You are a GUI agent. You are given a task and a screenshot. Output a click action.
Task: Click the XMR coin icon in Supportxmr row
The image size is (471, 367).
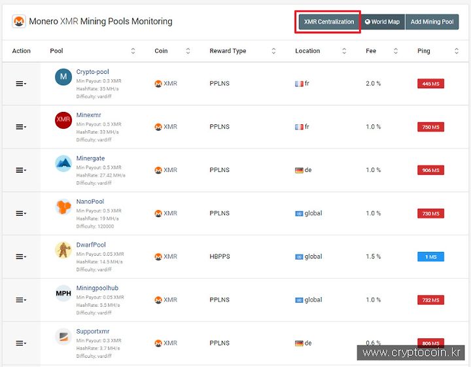coord(158,343)
